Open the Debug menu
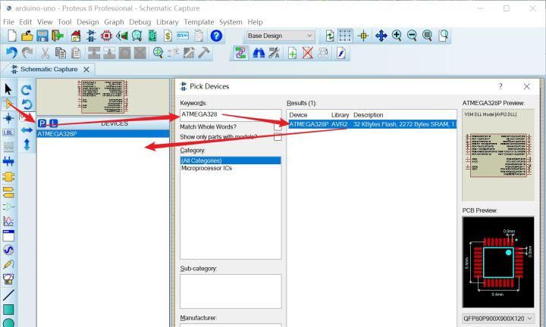 pos(140,22)
